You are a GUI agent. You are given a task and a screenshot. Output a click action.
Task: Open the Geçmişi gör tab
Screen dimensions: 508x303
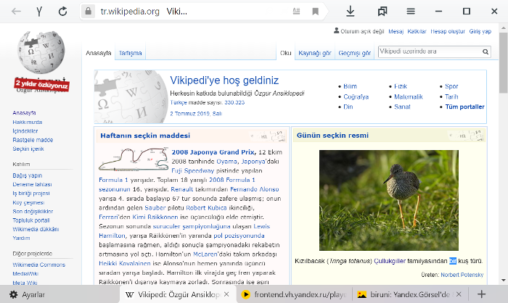pos(354,53)
